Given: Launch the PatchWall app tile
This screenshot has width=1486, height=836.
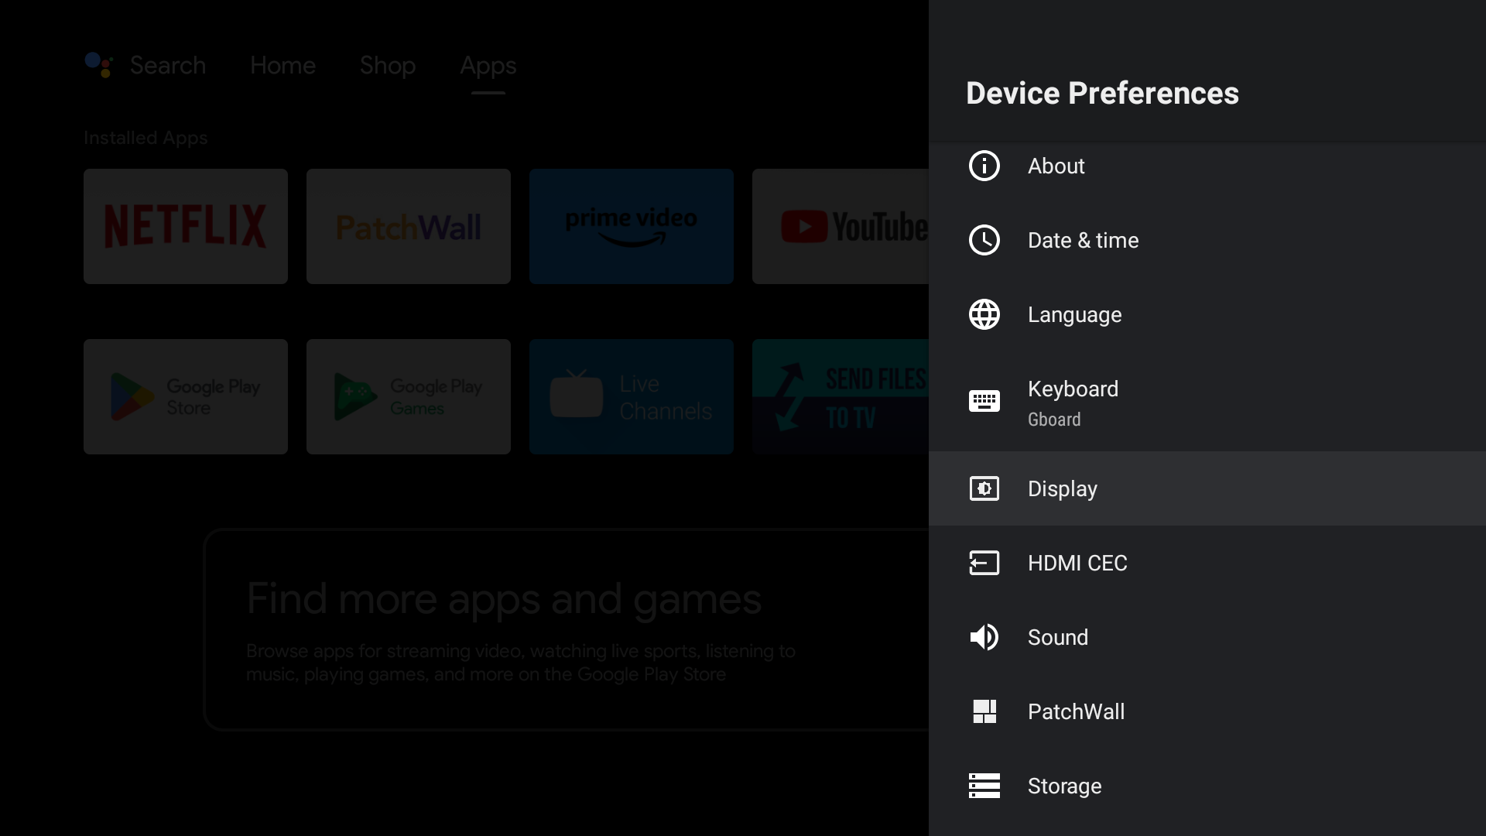Looking at the screenshot, I should [409, 226].
